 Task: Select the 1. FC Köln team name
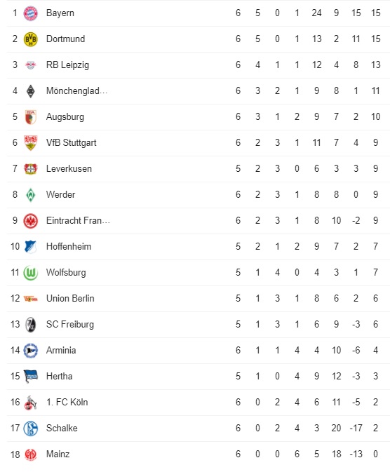tap(67, 402)
